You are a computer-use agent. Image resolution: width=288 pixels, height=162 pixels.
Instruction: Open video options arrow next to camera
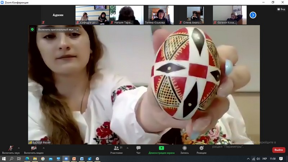click(44, 148)
